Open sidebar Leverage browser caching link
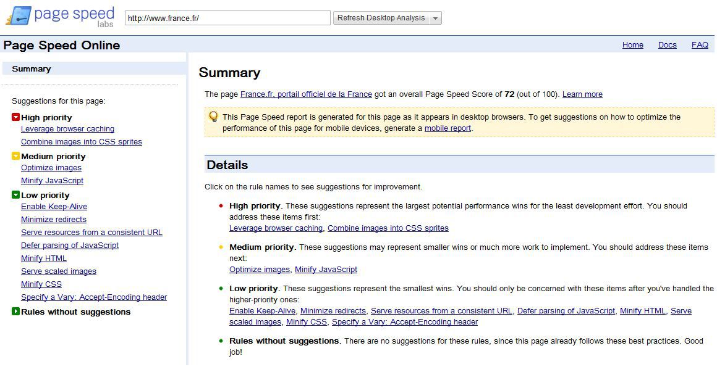This screenshot has width=717, height=372. 67,129
